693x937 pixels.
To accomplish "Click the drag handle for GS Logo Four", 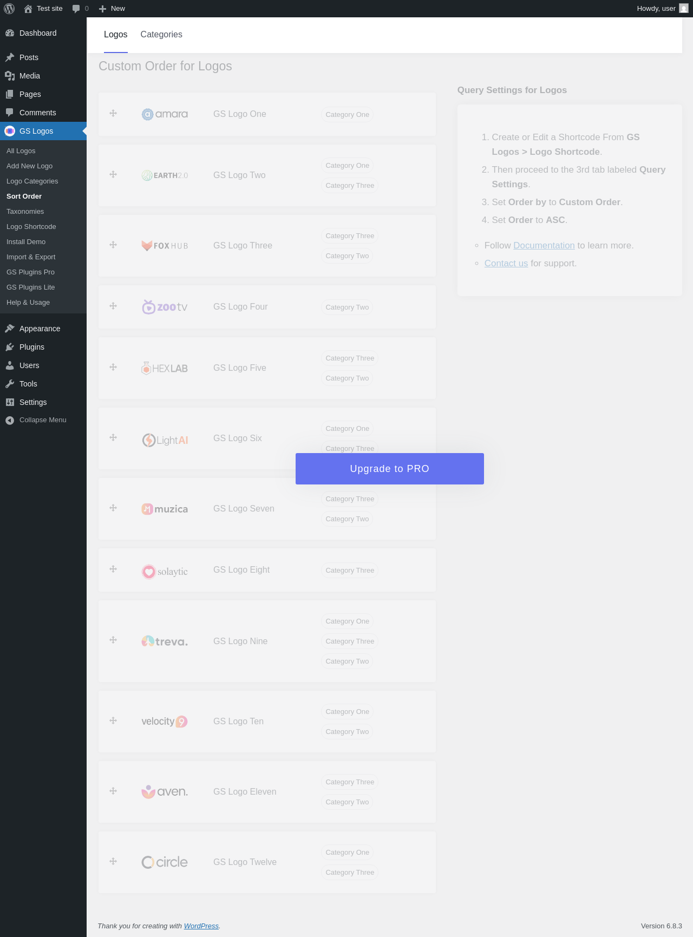I will coord(113,306).
